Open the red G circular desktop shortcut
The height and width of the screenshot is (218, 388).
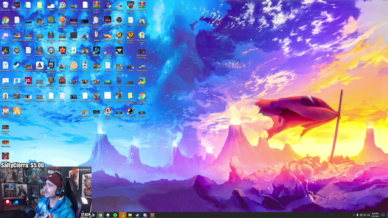[x=108, y=111]
